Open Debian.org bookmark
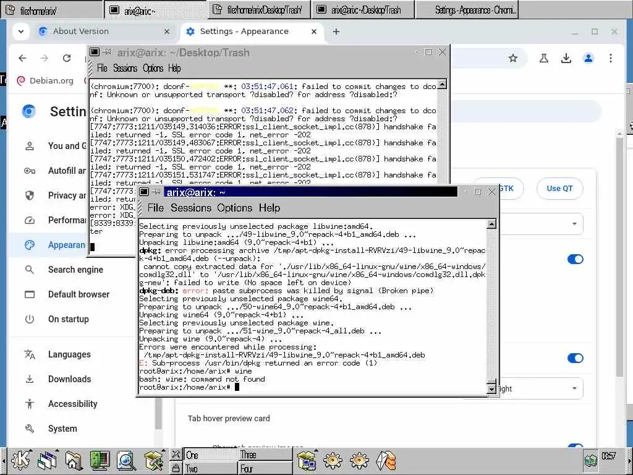Viewport: 633px width, 475px height. coord(45,80)
